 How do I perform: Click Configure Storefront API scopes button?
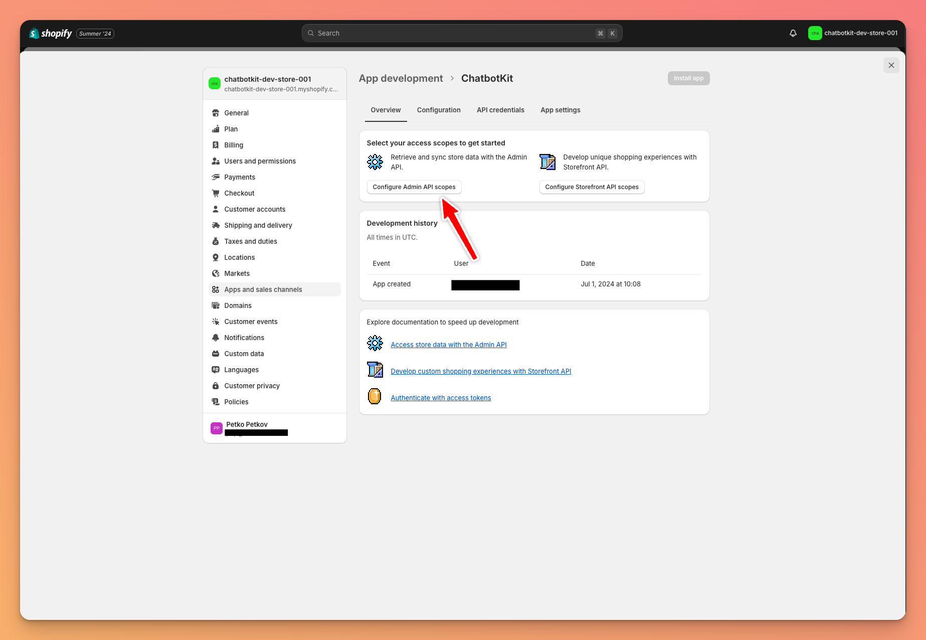tap(592, 187)
